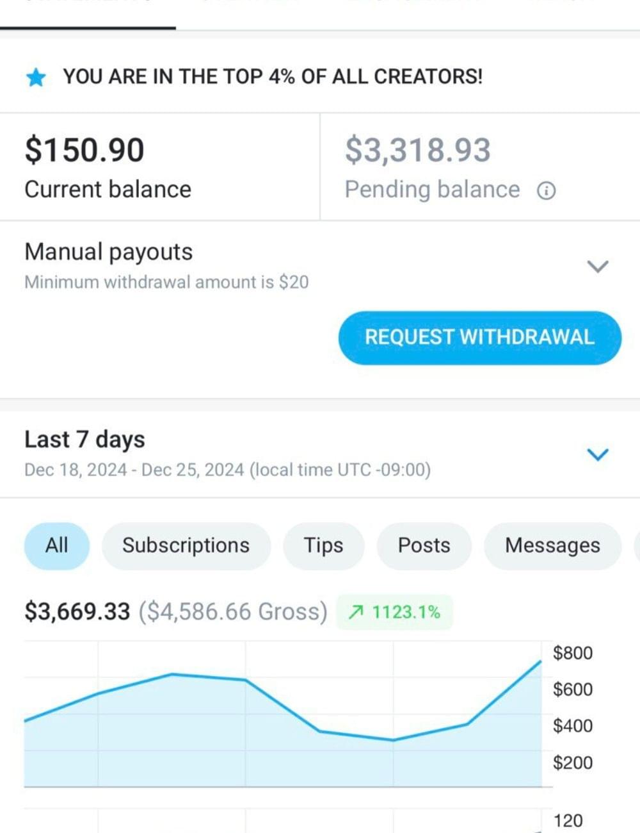Click the Dec 18 - Dec 25 date range text
The width and height of the screenshot is (640, 833).
pos(227,470)
